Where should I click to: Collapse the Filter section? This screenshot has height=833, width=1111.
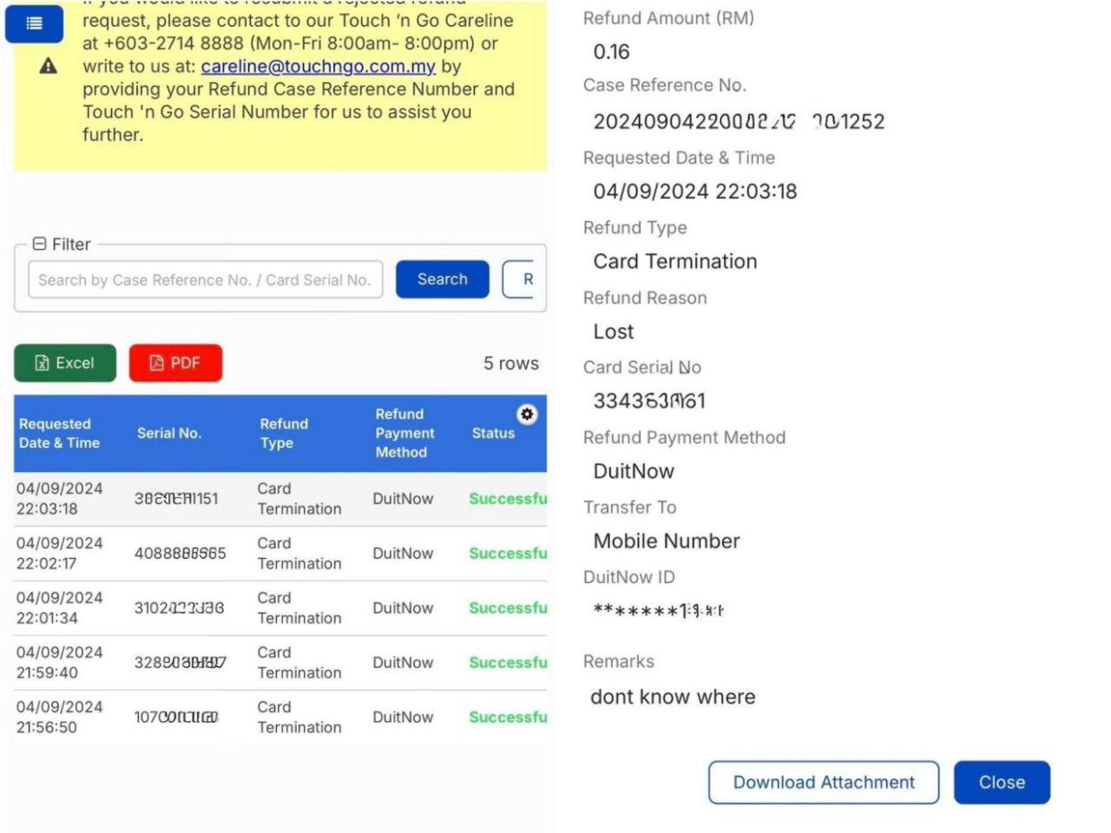click(x=39, y=245)
